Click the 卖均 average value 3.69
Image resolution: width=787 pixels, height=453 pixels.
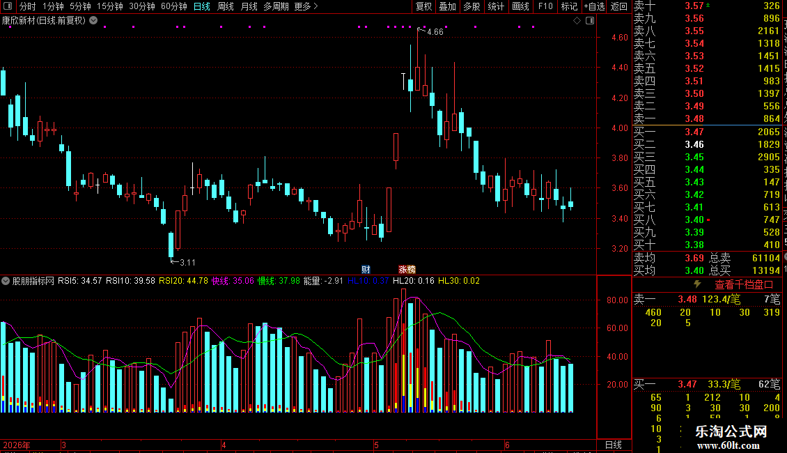pos(694,258)
